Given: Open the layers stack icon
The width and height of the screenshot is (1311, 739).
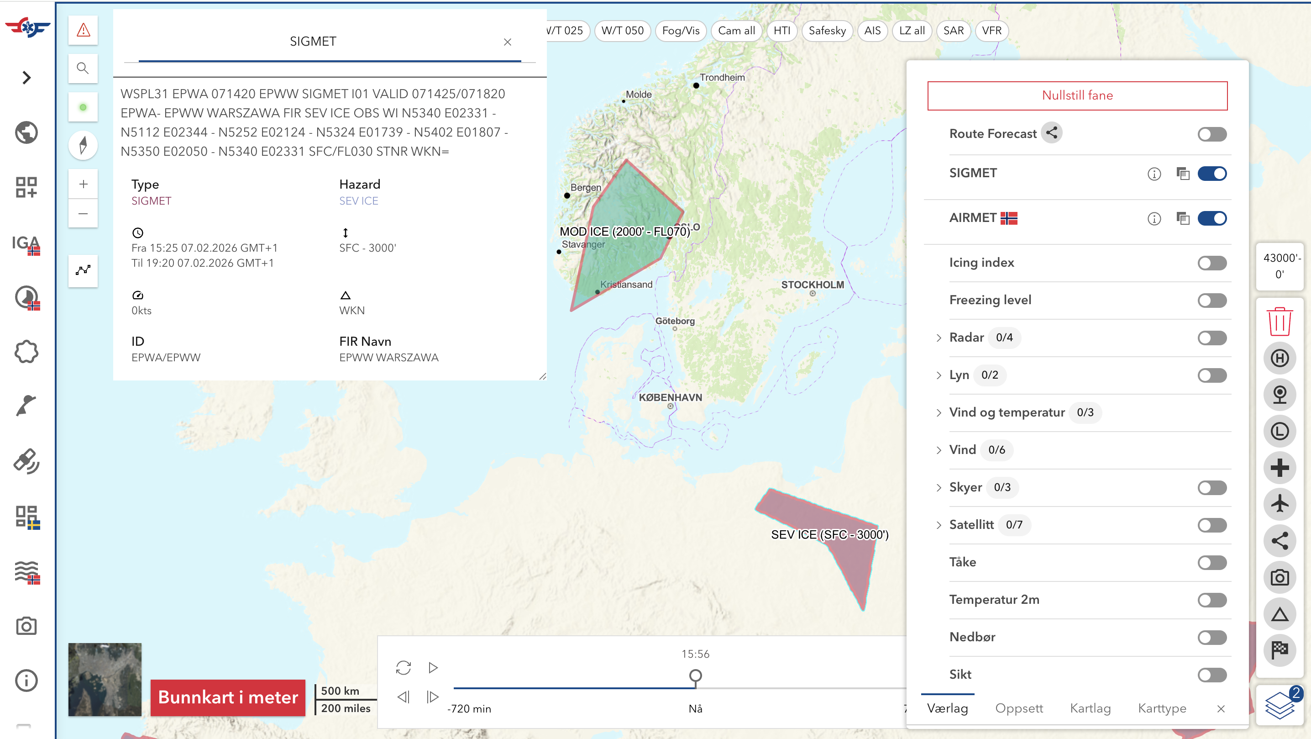Looking at the screenshot, I should [x=1280, y=707].
